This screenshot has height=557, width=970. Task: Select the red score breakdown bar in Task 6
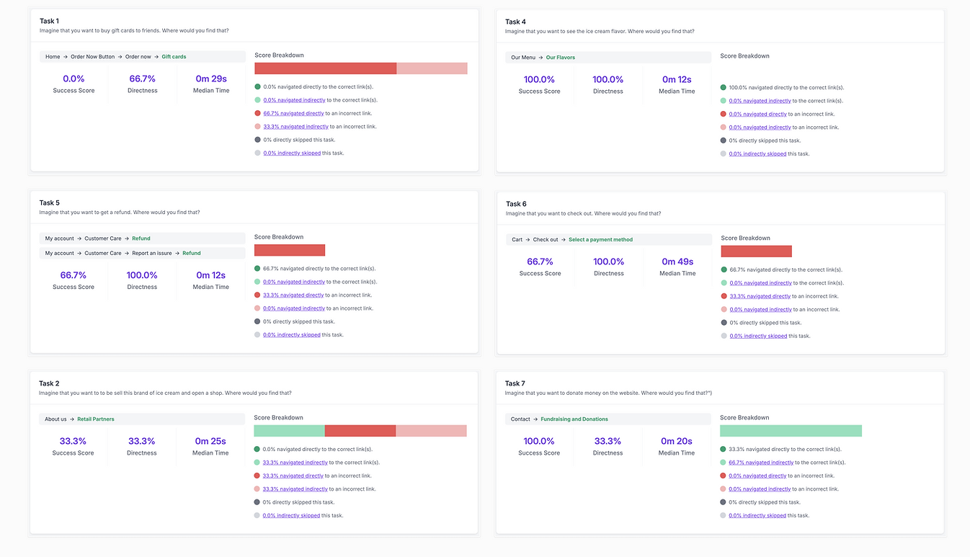(x=756, y=251)
